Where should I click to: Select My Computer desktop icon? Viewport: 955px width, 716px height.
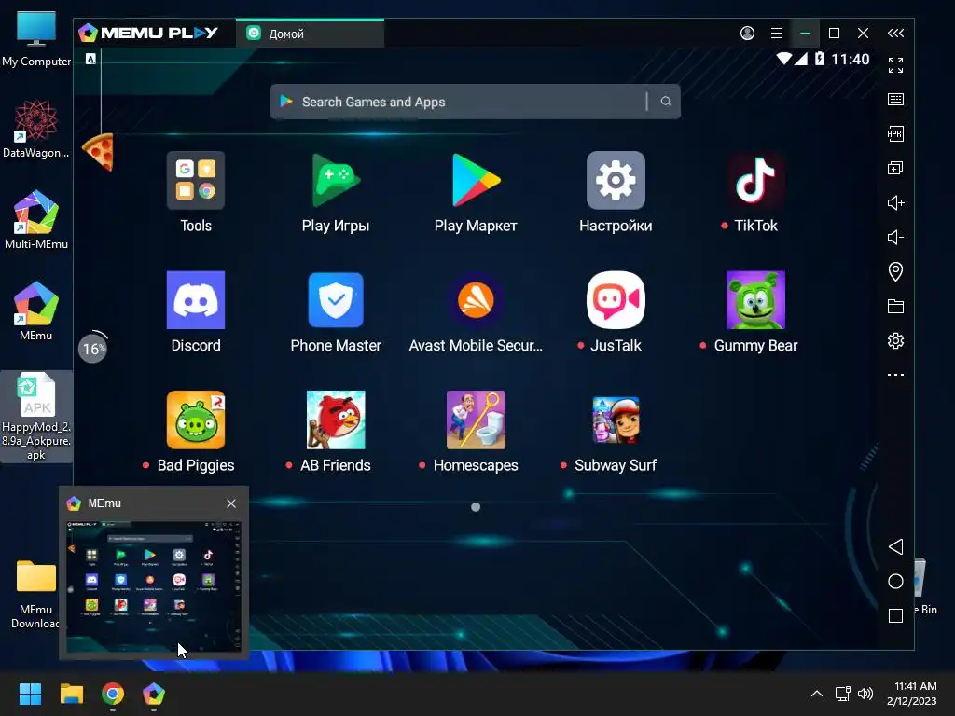point(36,38)
